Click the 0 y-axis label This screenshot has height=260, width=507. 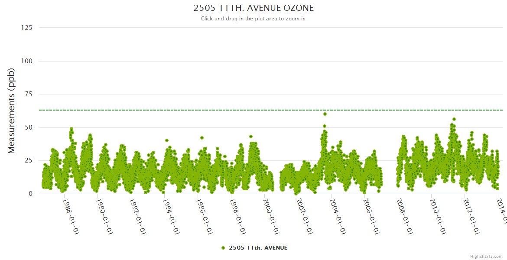point(30,194)
